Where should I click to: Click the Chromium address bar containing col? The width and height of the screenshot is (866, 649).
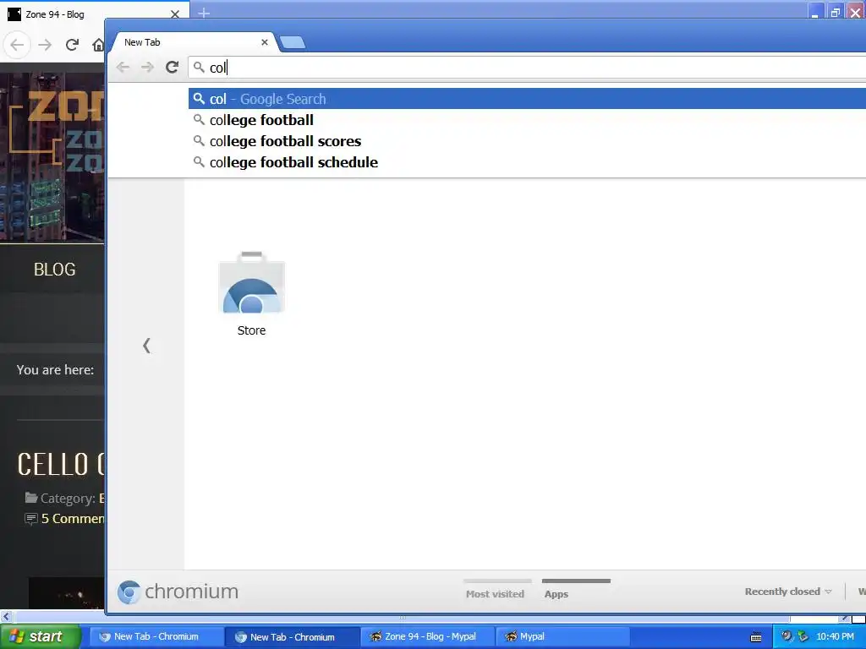tap(527, 68)
